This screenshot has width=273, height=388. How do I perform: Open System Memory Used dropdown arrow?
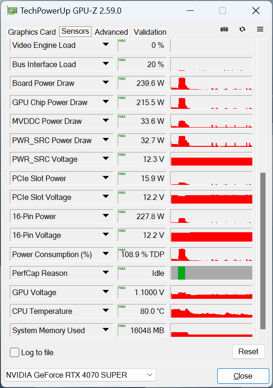(106, 330)
